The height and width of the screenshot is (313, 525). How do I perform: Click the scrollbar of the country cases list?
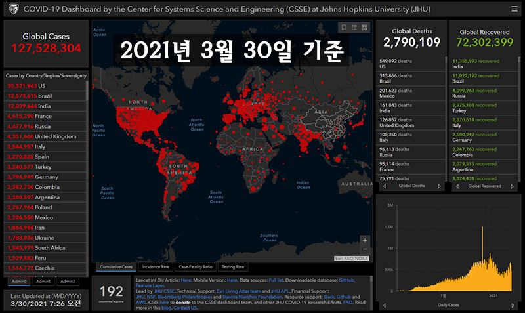click(x=87, y=91)
